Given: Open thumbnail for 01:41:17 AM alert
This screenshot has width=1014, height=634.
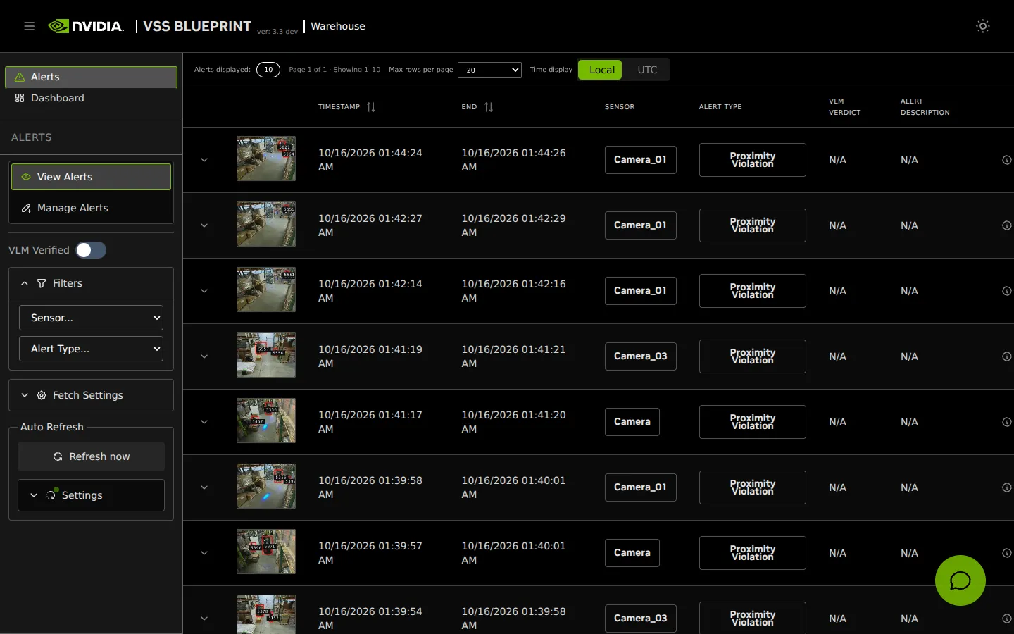Looking at the screenshot, I should 266,421.
